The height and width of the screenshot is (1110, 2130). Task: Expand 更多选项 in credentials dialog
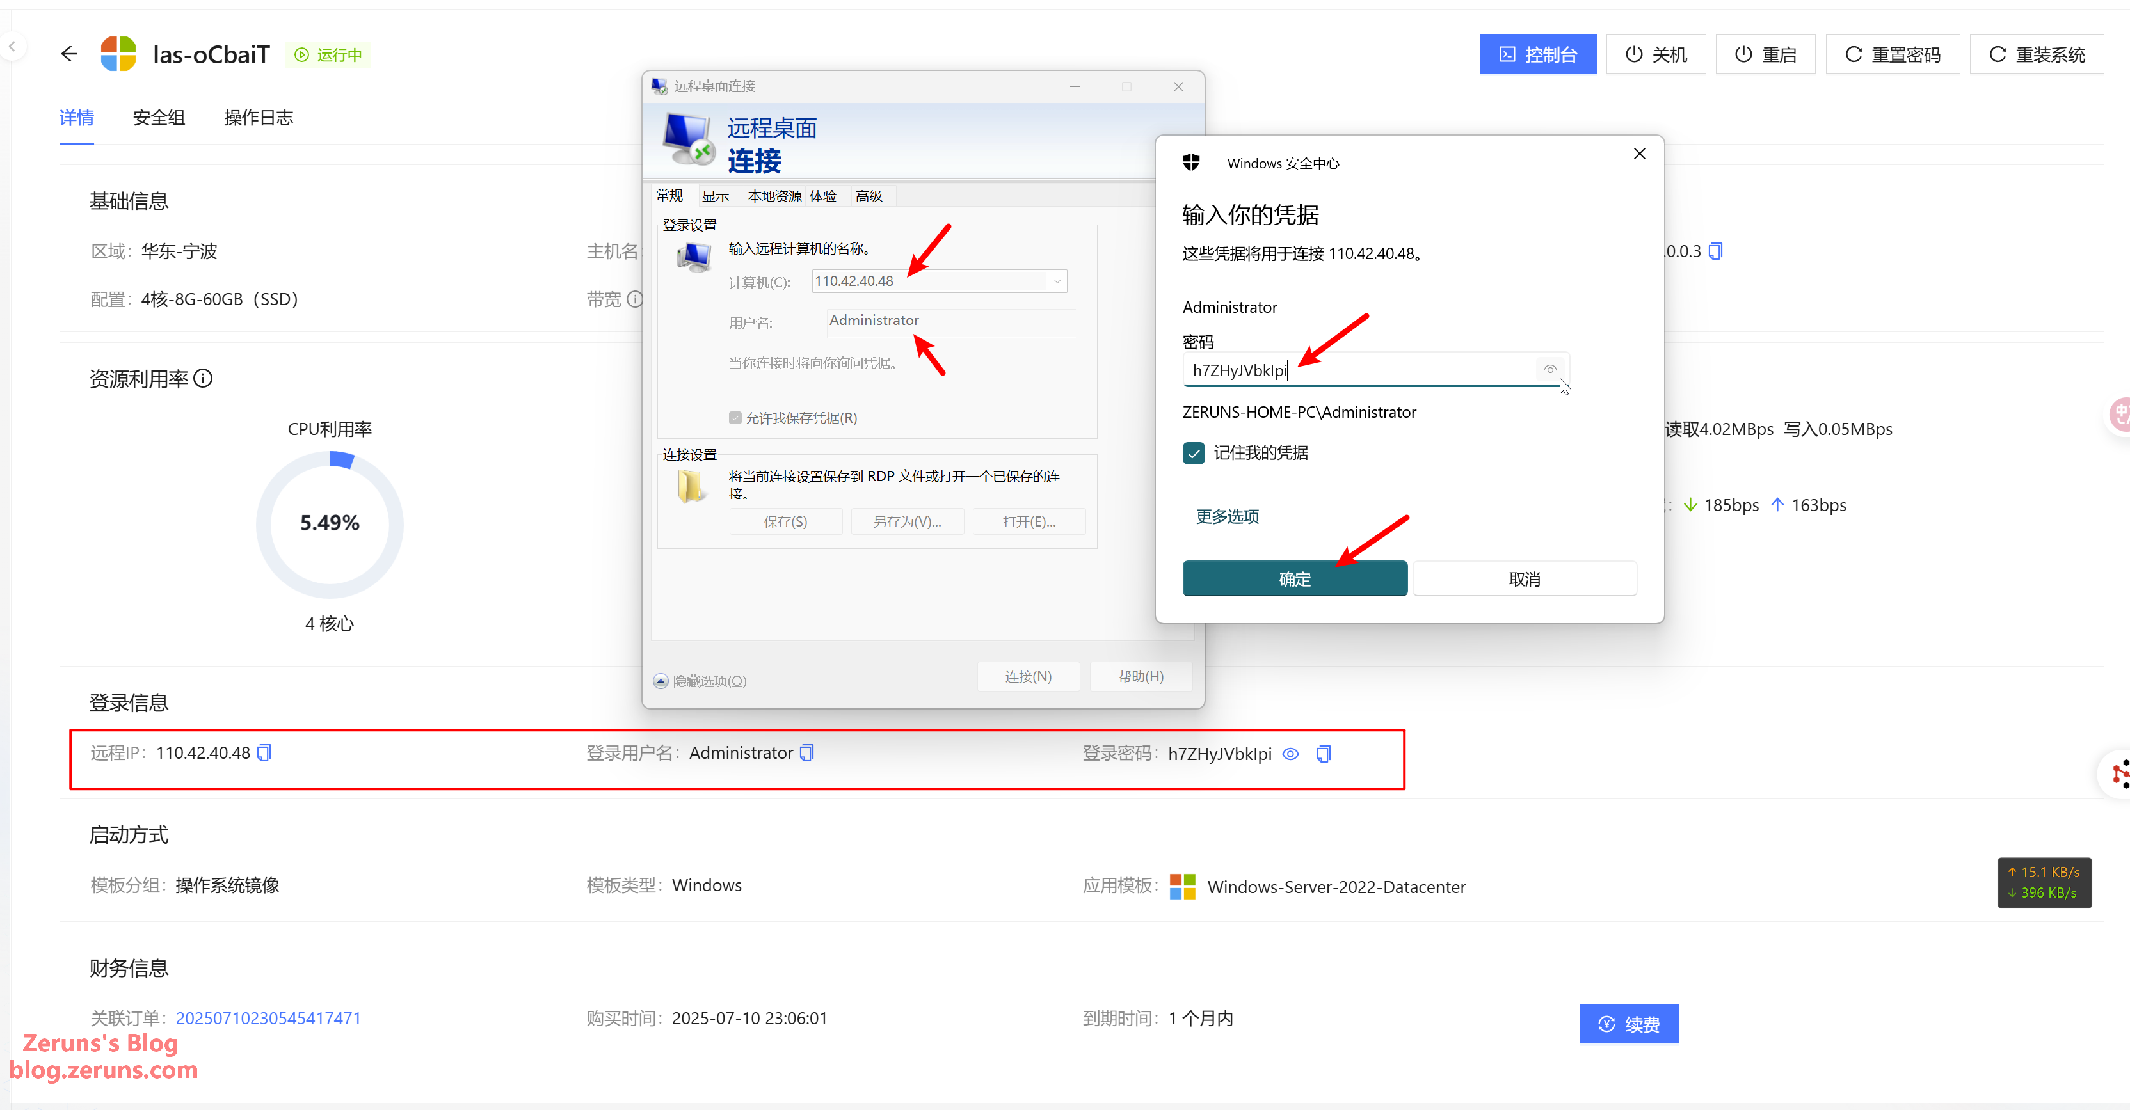coord(1227,516)
